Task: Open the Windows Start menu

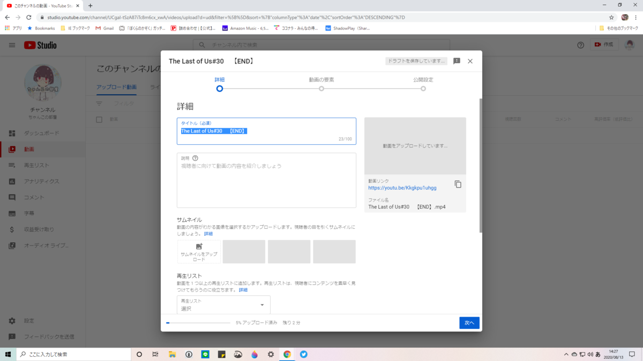Action: (8, 354)
